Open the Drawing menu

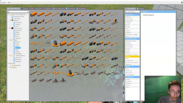[3, 3]
